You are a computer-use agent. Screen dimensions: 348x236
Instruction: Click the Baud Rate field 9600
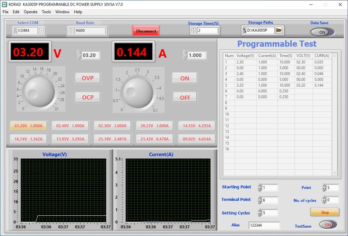pos(90,30)
